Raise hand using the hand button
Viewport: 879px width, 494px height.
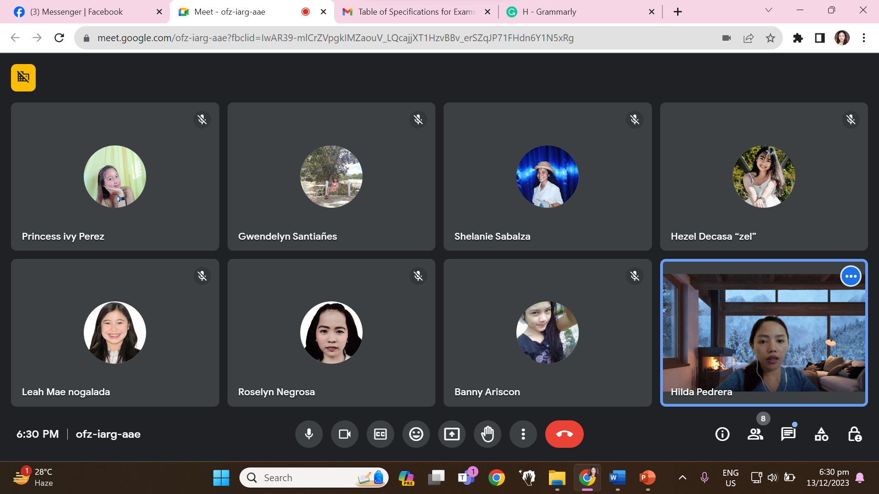[x=488, y=434]
